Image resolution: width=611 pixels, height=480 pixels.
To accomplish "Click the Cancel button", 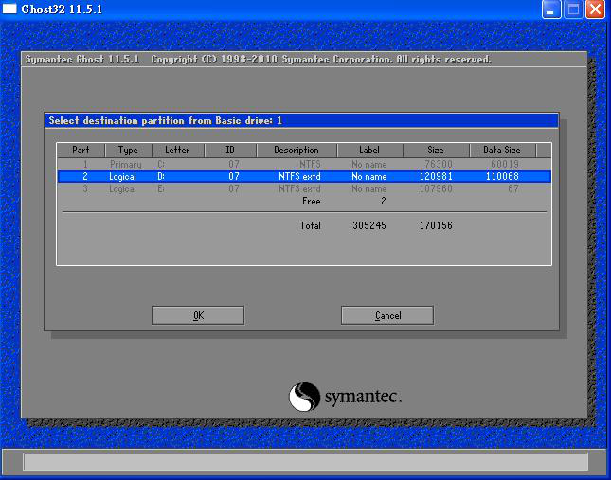I will point(387,315).
